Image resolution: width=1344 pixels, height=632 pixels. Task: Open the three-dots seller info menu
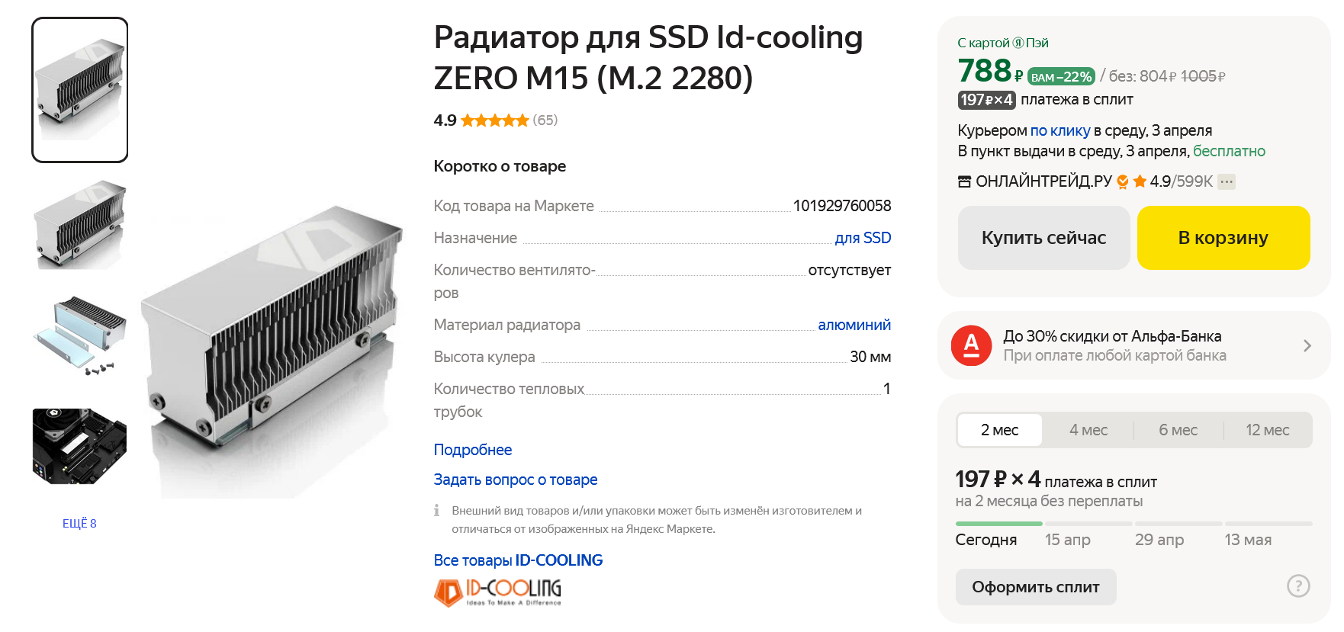1227,181
